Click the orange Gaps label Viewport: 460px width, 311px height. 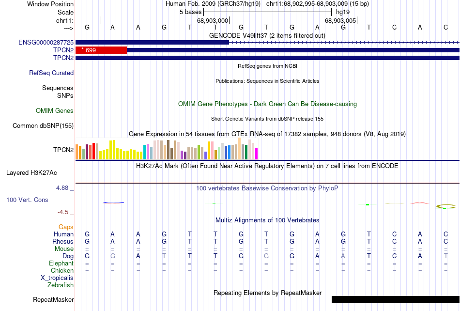[66, 227]
